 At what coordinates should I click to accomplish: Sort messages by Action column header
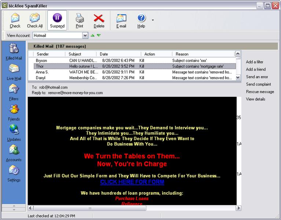point(157,54)
